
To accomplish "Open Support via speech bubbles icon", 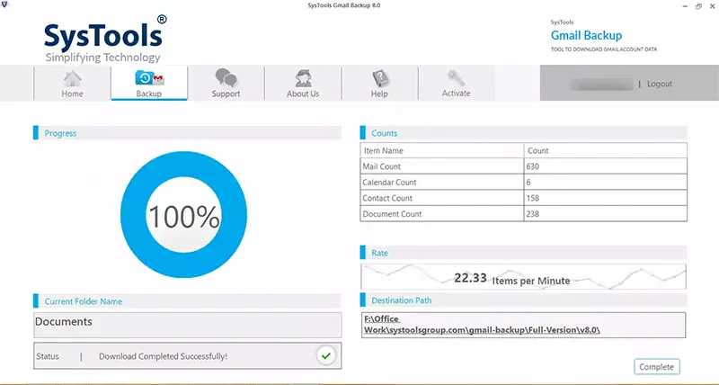I will (226, 77).
